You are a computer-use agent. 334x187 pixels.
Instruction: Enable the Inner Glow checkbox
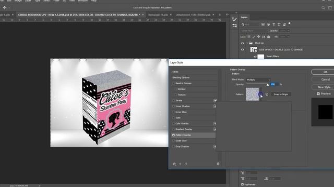[173, 112]
